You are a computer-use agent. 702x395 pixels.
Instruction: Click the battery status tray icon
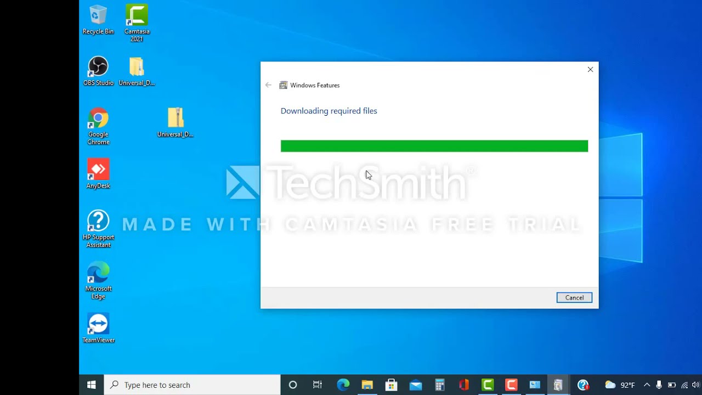(672, 385)
